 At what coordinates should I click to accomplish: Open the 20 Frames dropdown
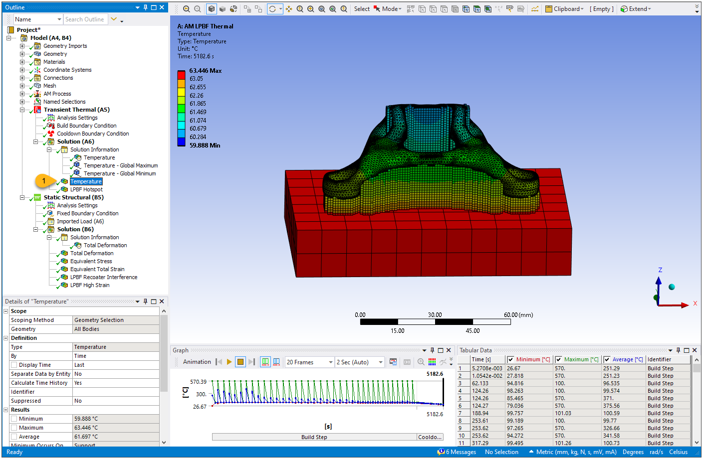tap(330, 362)
